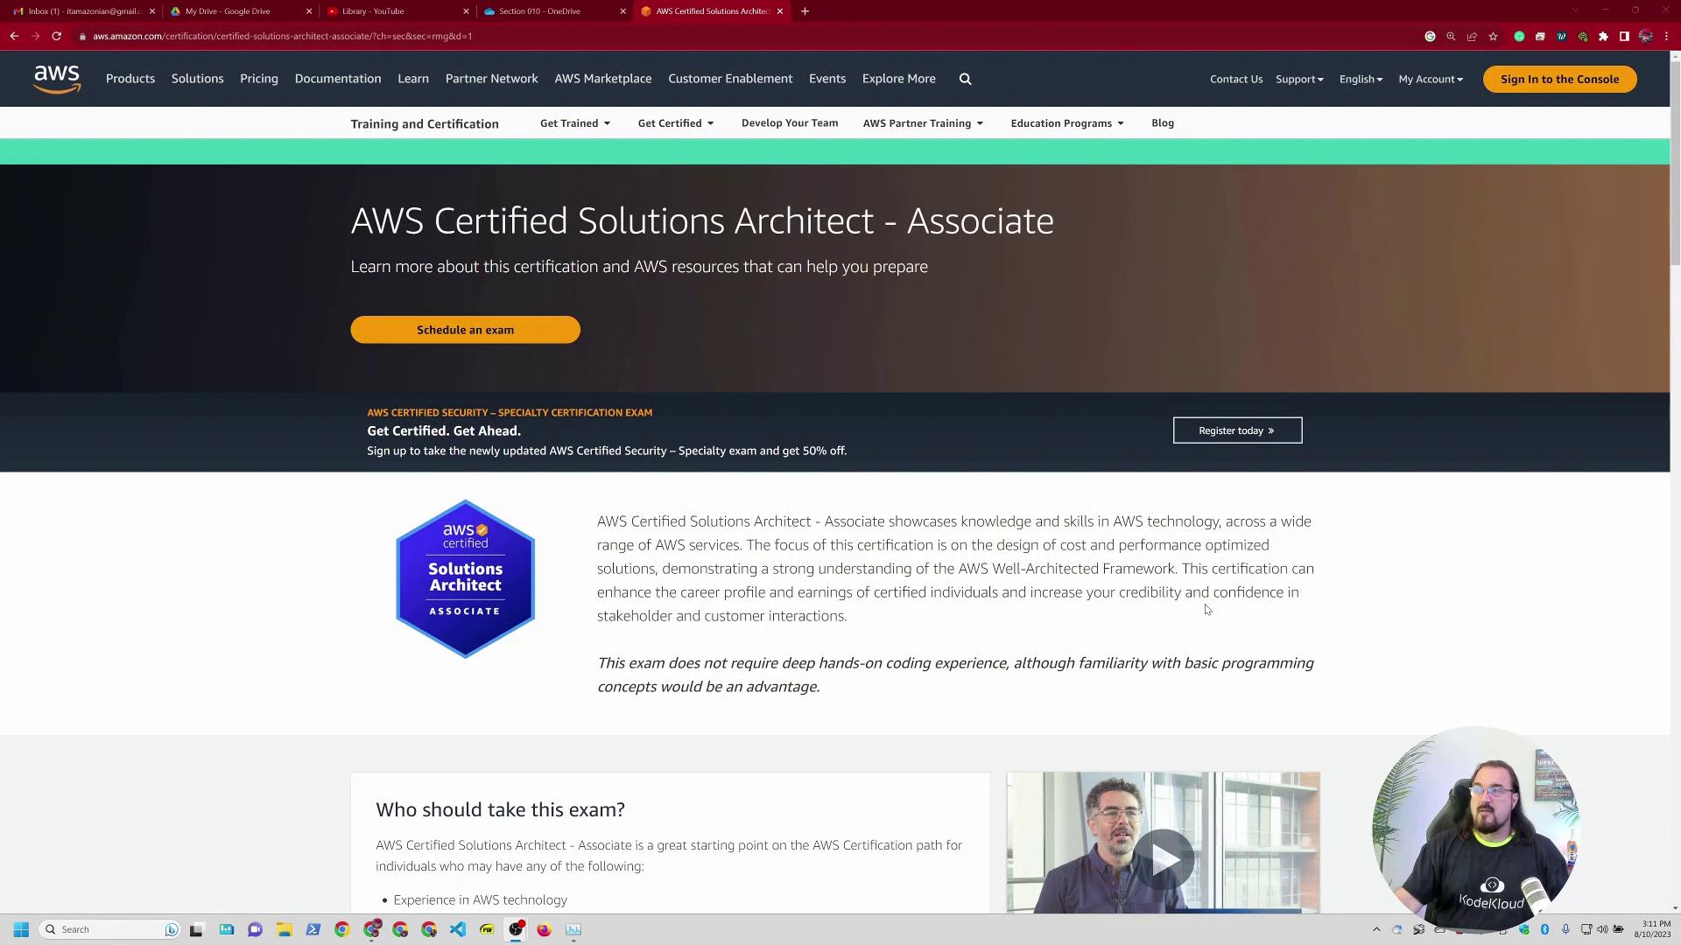The image size is (1681, 945).
Task: Click the AWS logo home icon
Action: [57, 79]
